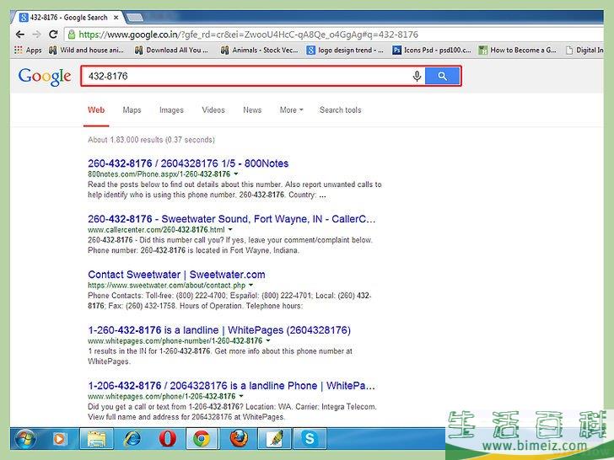614x460 pixels.
Task: Expand the More dropdown
Action: pyautogui.click(x=291, y=110)
